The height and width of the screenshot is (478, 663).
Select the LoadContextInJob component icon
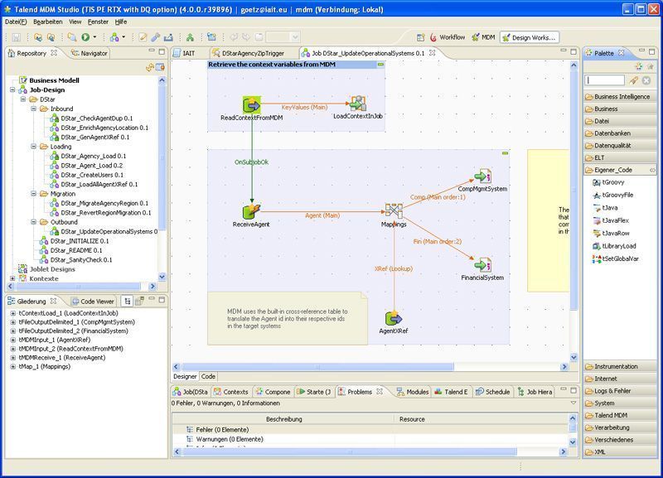(358, 104)
